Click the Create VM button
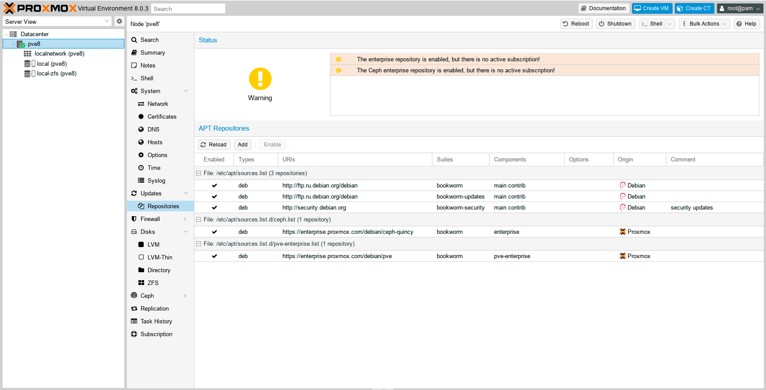 [651, 8]
